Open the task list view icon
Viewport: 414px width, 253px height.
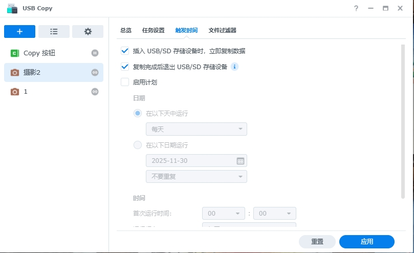tap(54, 31)
